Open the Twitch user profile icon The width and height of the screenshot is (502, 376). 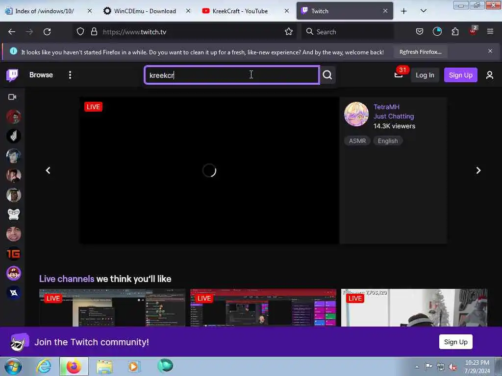click(490, 75)
